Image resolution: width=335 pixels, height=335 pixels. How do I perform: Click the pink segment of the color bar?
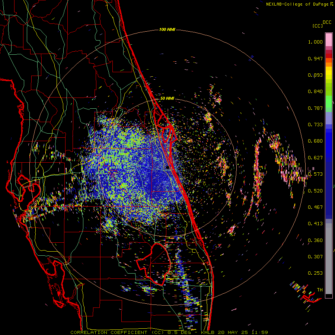329,39
